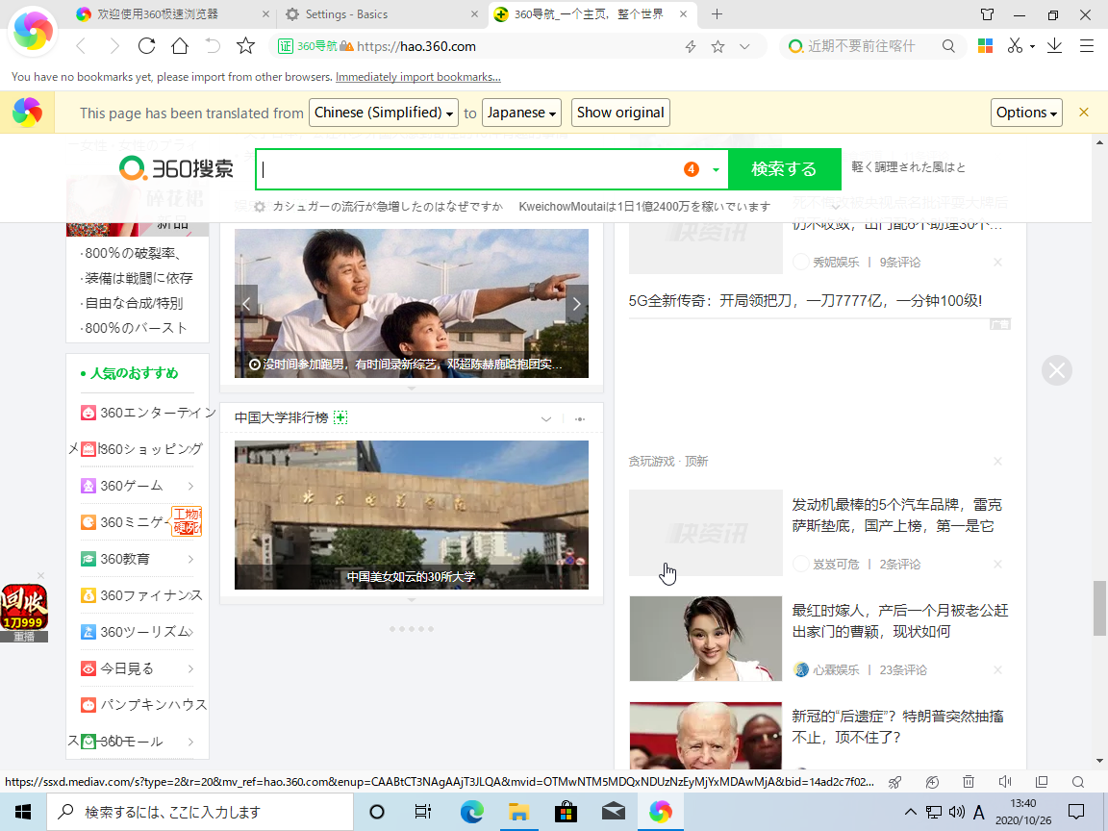Click the lightning speed mode icon in address bar
This screenshot has width=1108, height=831.
tap(690, 46)
